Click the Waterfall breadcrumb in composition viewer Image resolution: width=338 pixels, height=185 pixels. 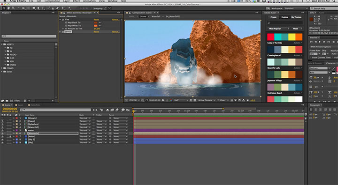[x=155, y=16]
